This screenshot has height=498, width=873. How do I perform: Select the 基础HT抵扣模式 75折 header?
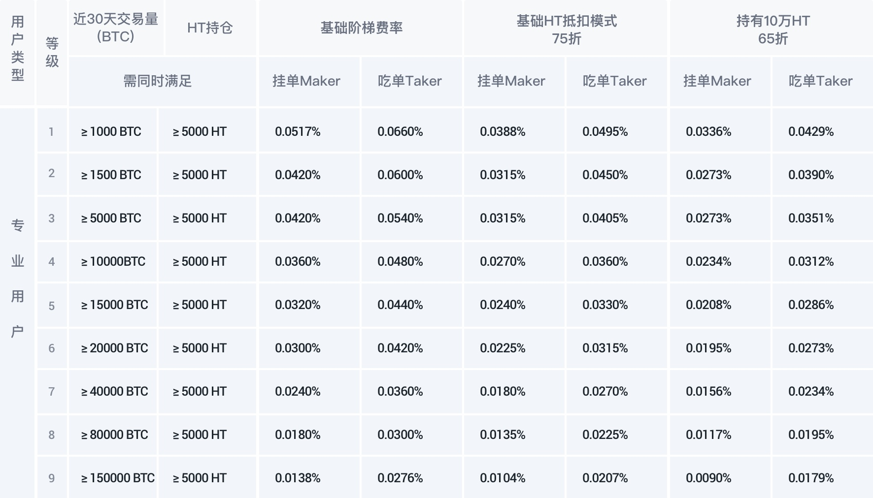coord(566,28)
